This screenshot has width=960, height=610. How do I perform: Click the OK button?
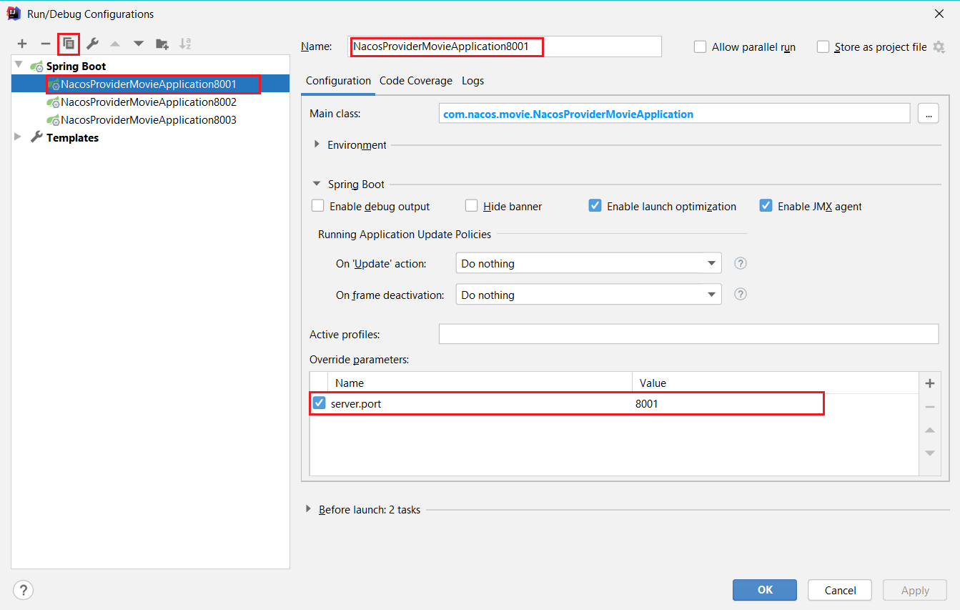click(x=764, y=590)
